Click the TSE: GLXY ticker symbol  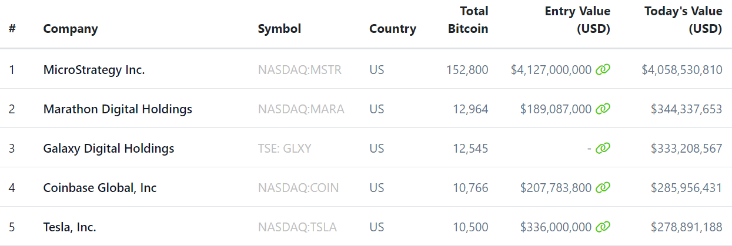tap(285, 149)
